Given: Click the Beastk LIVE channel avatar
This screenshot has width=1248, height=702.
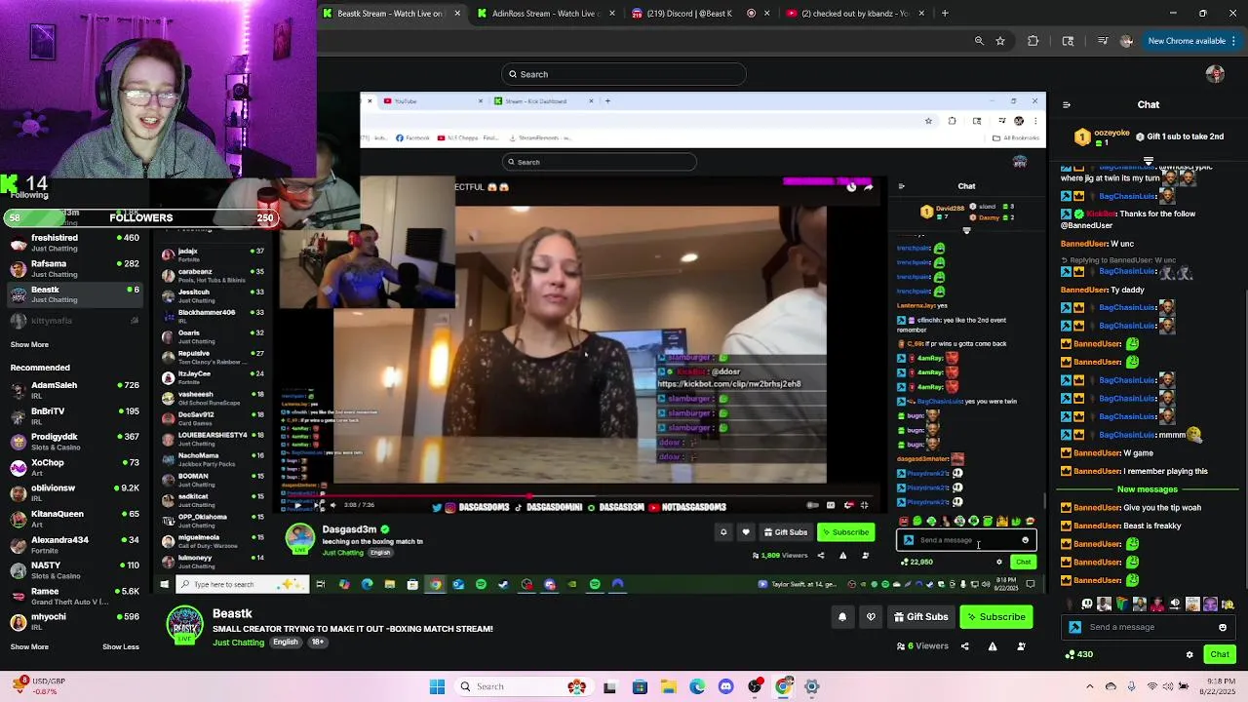Looking at the screenshot, I should coord(184,626).
